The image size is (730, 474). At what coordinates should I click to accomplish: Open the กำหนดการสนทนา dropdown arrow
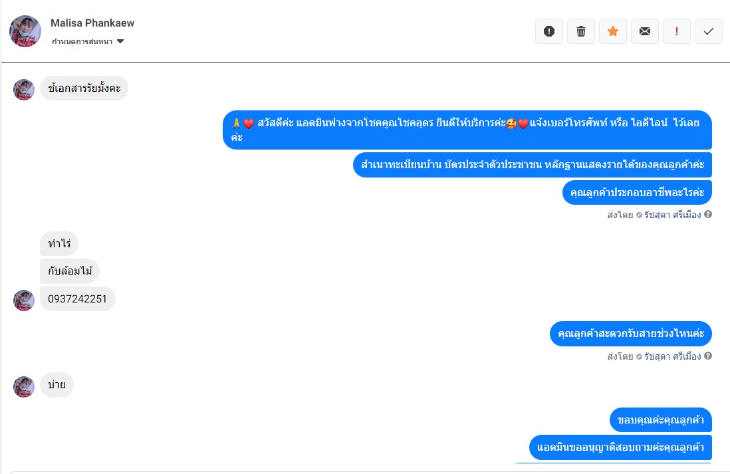click(120, 41)
